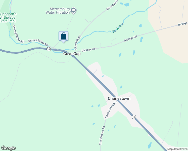The image size is (188, 151).
Task: Click the middle Dickeys Rd label
Action: [x=130, y=39]
